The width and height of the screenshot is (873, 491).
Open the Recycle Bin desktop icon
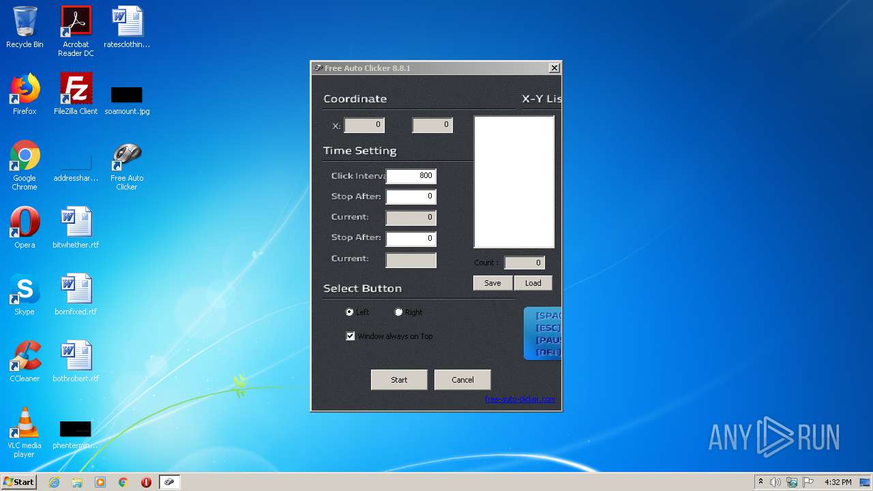click(x=25, y=27)
